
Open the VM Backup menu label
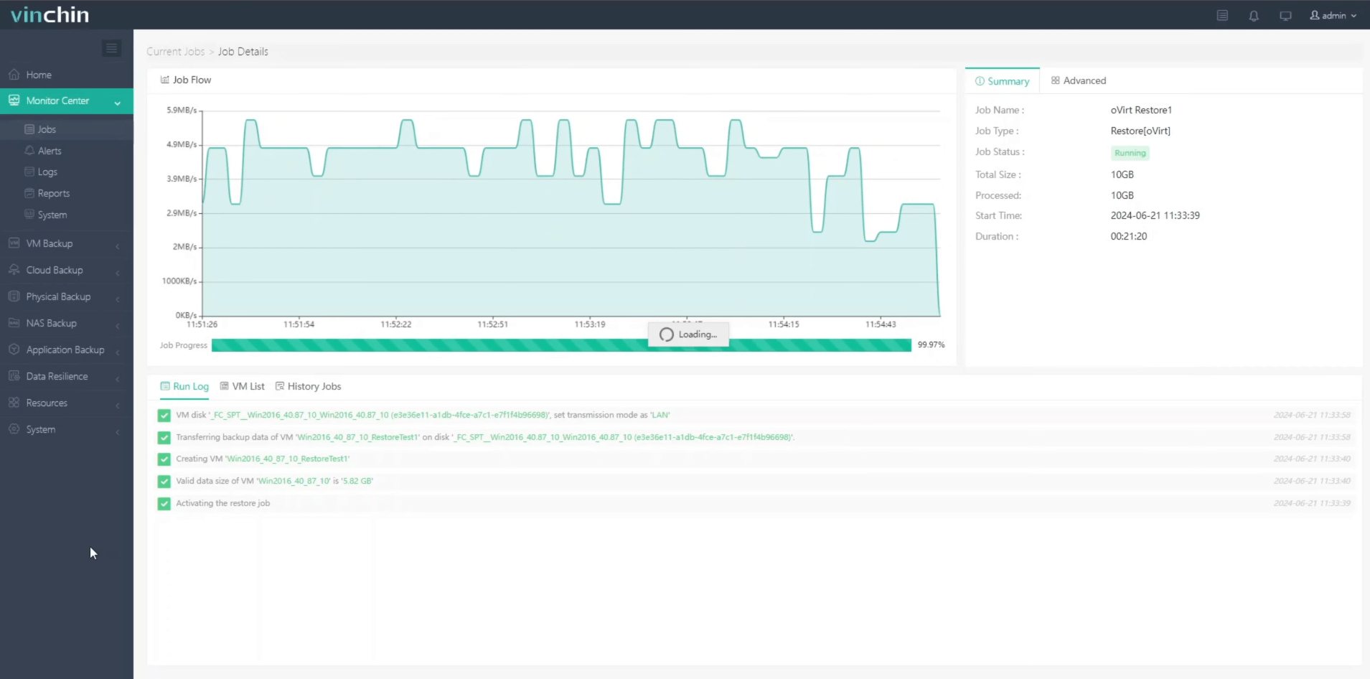[50, 243]
